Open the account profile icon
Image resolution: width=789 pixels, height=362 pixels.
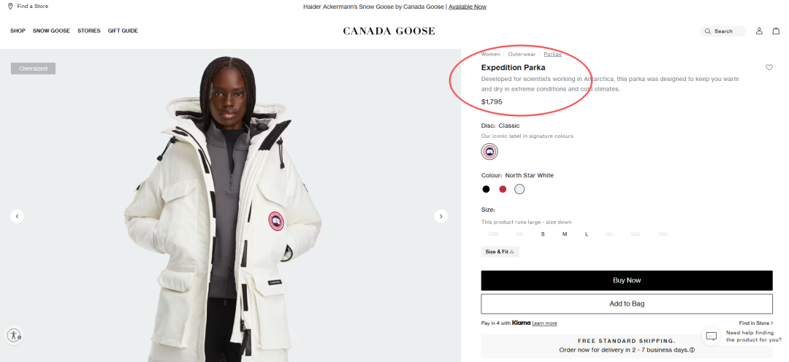(759, 31)
